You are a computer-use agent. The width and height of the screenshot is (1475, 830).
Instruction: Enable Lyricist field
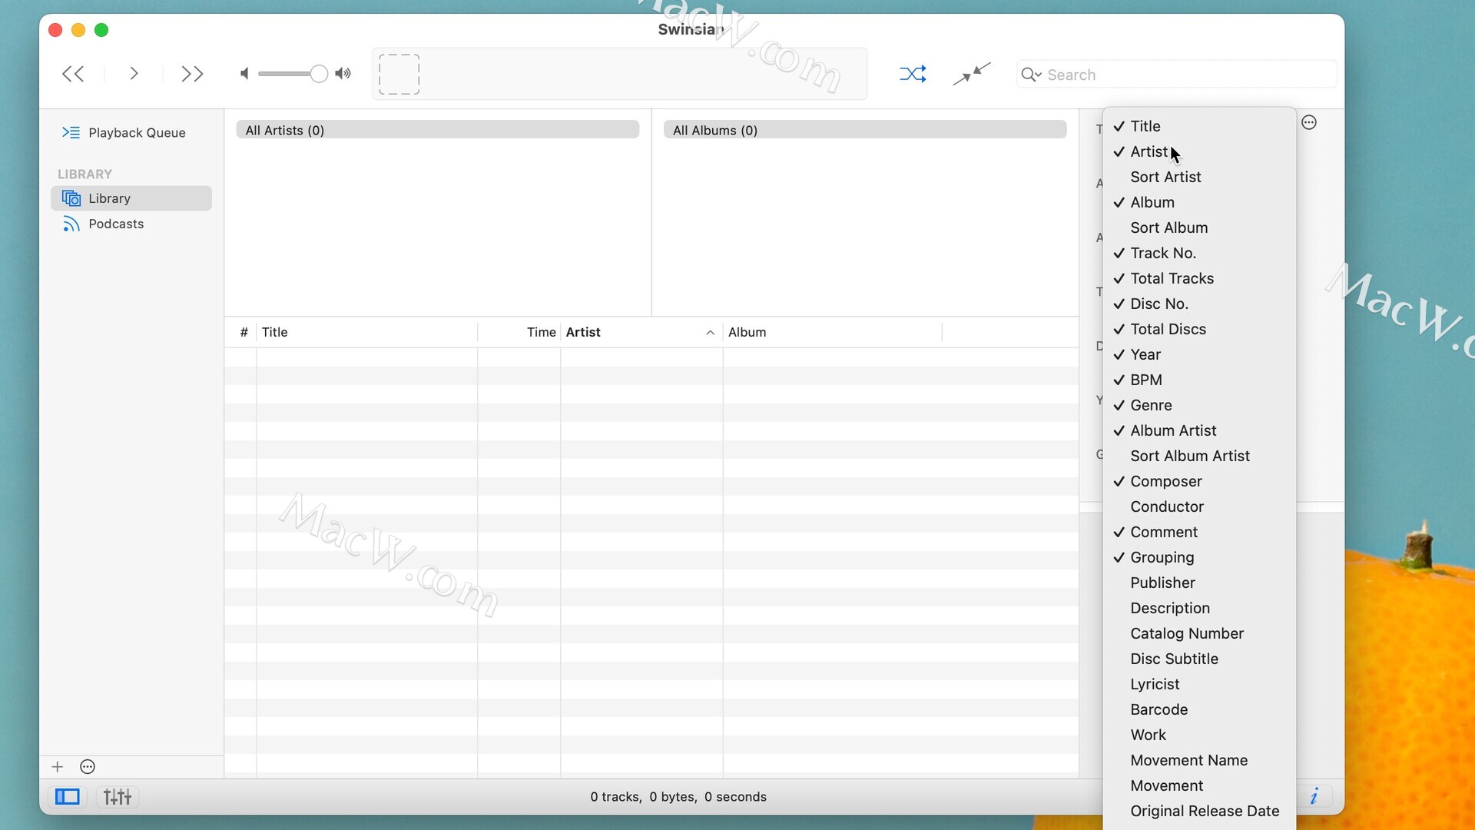click(1199, 684)
